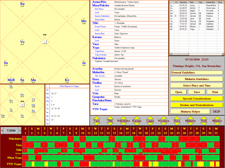This screenshot has height=168, width=225.
Task: Open Muhurta Guidelines
Action: (197, 79)
